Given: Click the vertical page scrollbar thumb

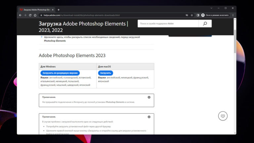Looking at the screenshot, I should click(235, 41).
